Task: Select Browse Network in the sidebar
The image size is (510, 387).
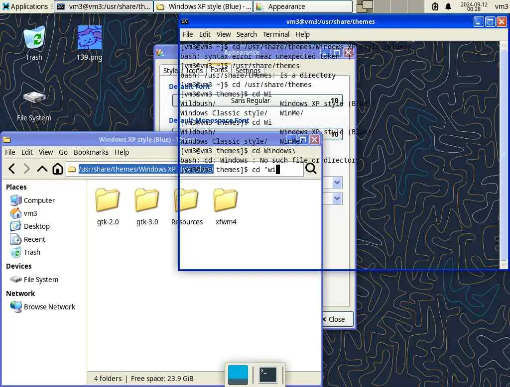Action: (x=43, y=307)
